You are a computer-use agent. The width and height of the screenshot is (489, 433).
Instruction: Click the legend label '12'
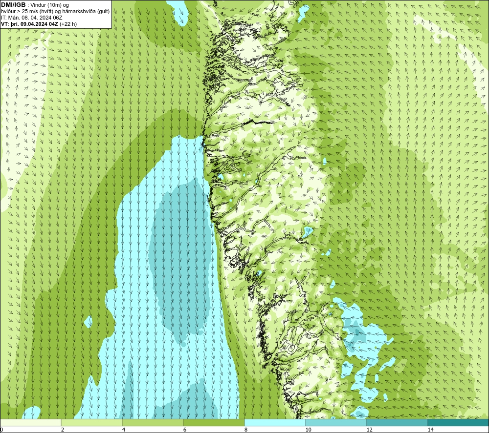coord(369,430)
